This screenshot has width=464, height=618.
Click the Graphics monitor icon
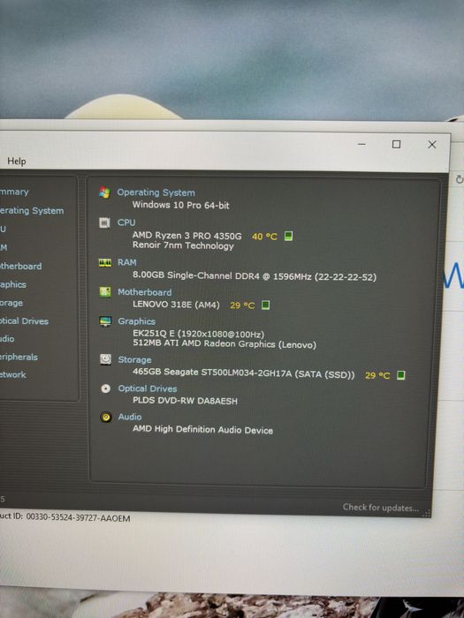tap(105, 321)
